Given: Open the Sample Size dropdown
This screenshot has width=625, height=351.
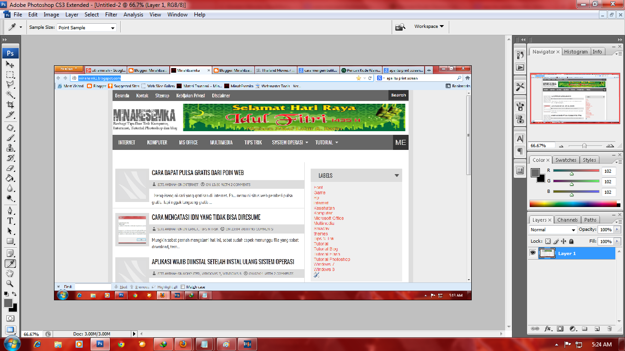Looking at the screenshot, I should pyautogui.click(x=86, y=27).
